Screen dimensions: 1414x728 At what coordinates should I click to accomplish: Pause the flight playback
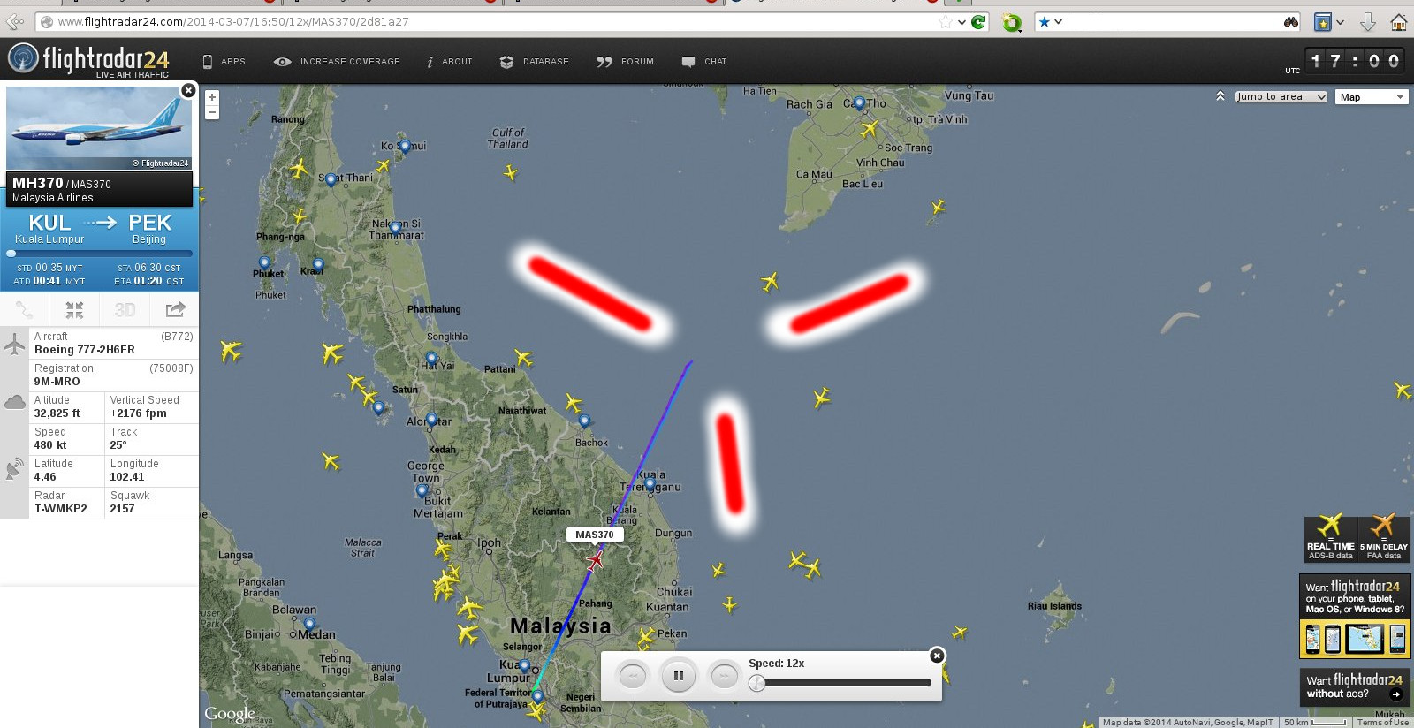click(x=679, y=677)
